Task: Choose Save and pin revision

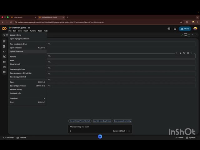Action: pos(27,86)
